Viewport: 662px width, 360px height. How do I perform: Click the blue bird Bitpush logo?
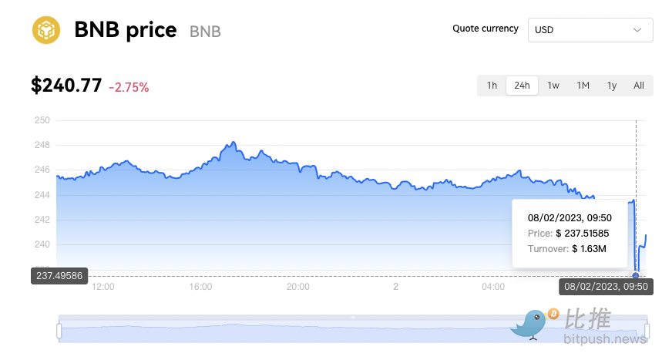(x=530, y=325)
